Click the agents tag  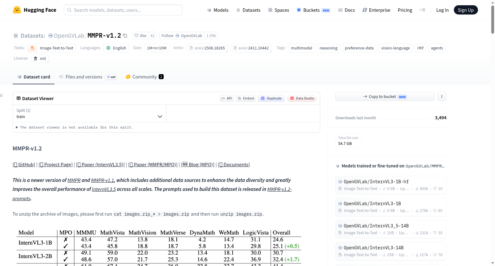437,48
